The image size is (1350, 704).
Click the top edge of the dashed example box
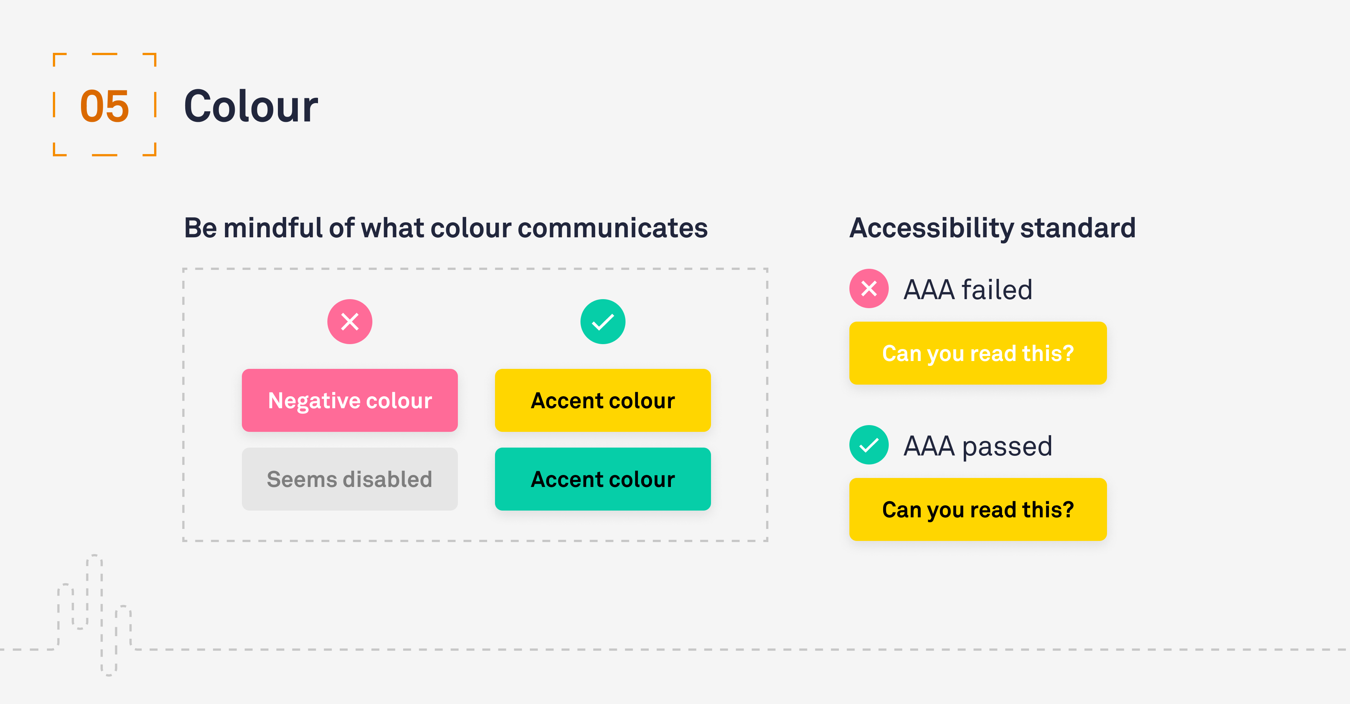click(475, 269)
